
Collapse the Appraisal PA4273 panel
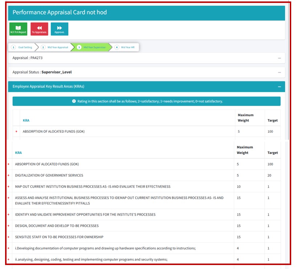pyautogui.click(x=279, y=58)
